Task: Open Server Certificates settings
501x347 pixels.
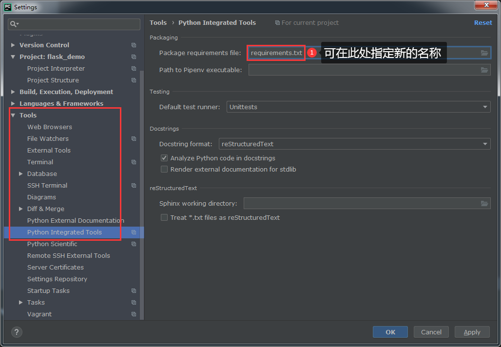Action: (x=56, y=267)
